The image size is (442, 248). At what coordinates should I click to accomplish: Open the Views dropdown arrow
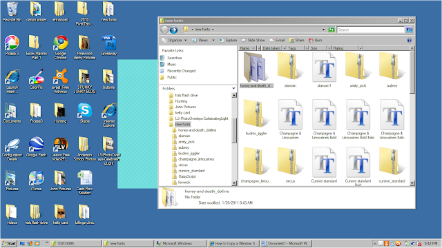tap(213, 40)
